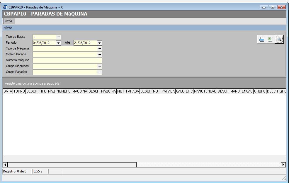Screen dimensions: 289x183
Task: Click the TURNO column header
Action: pos(19,91)
